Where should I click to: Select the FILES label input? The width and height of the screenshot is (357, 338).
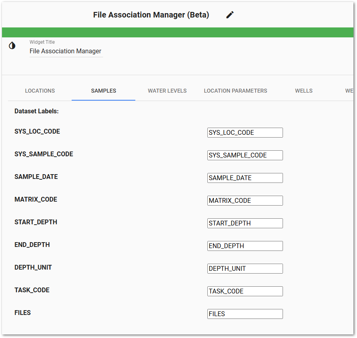point(245,314)
